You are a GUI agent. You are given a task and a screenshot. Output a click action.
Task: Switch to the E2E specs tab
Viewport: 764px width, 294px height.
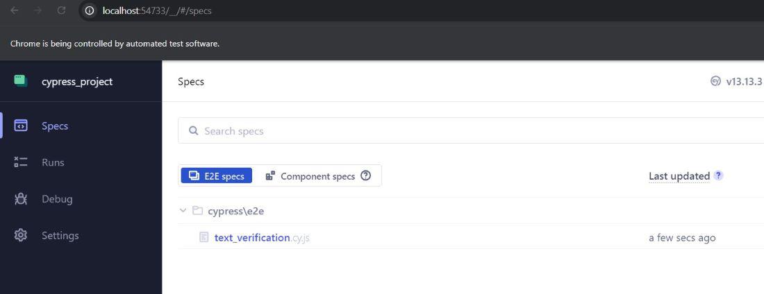click(x=217, y=176)
